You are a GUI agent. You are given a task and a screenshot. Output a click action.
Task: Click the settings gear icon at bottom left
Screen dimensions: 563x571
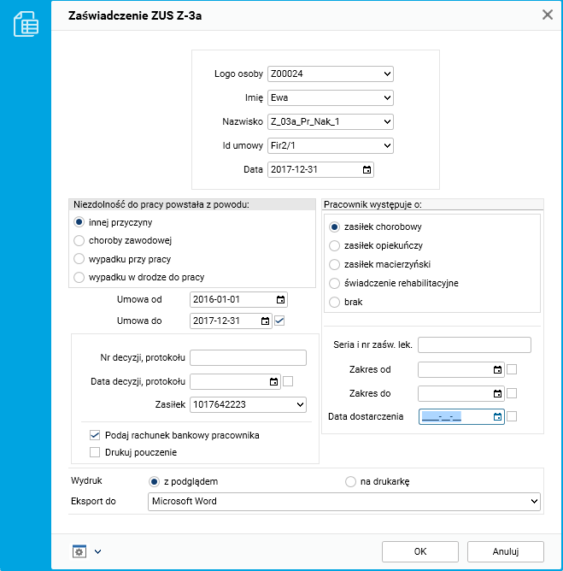79,551
